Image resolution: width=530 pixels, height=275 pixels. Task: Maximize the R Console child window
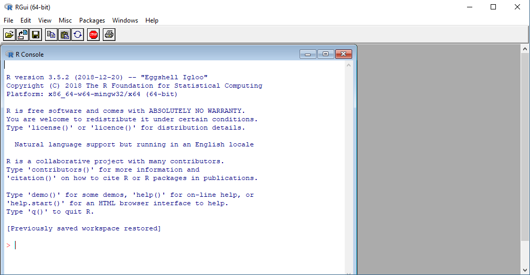[325, 54]
